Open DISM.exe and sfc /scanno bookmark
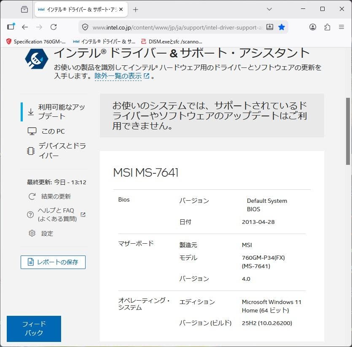352x347 pixels. click(172, 42)
